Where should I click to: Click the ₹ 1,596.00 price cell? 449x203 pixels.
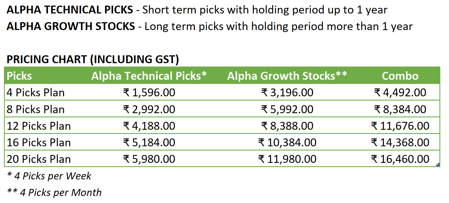[x=149, y=93]
